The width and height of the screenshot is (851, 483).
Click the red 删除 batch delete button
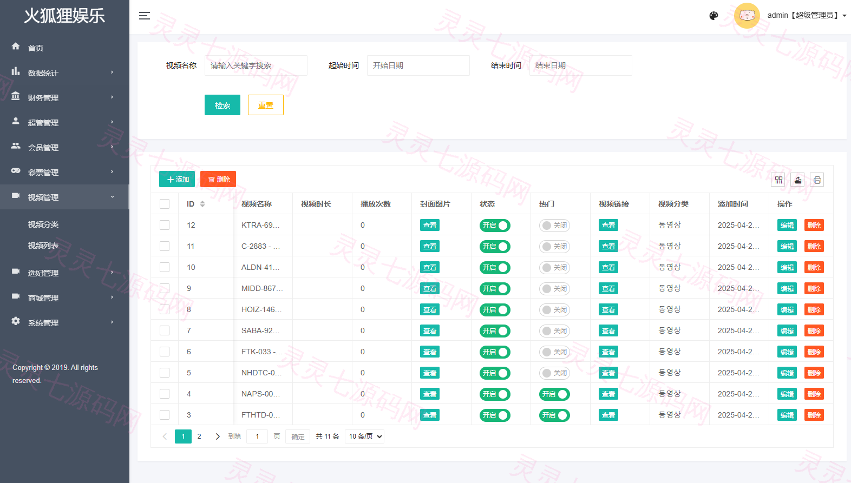(x=218, y=179)
